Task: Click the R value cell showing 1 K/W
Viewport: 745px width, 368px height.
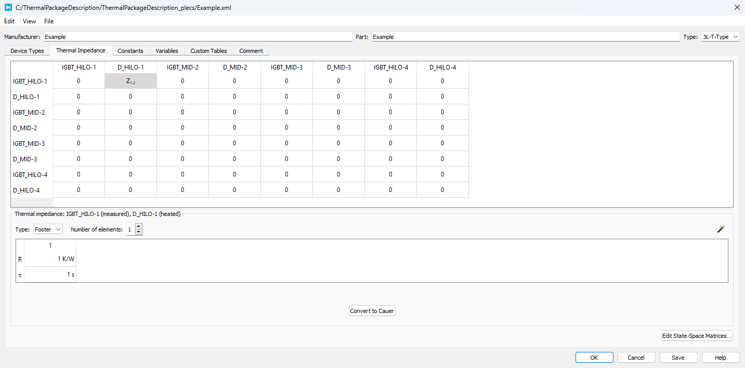Action: coord(50,259)
